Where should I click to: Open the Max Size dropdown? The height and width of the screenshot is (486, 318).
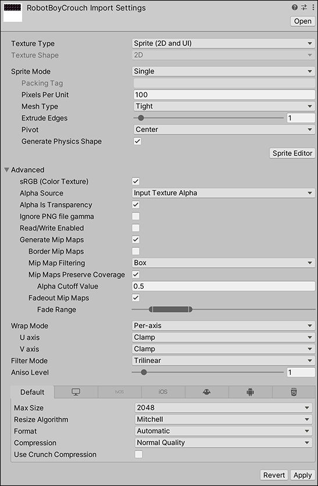[x=223, y=407]
